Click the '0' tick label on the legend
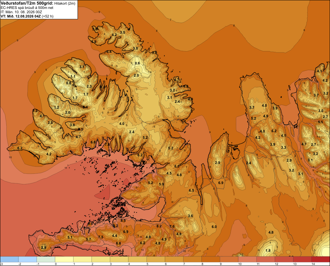 (56, 264)
